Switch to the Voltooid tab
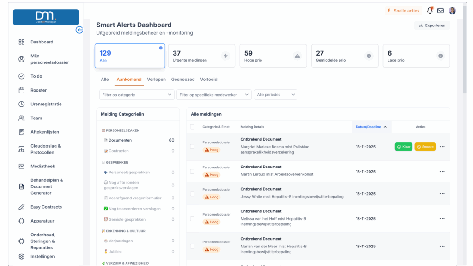Viewport: 473px width, 266px height. [x=209, y=80]
